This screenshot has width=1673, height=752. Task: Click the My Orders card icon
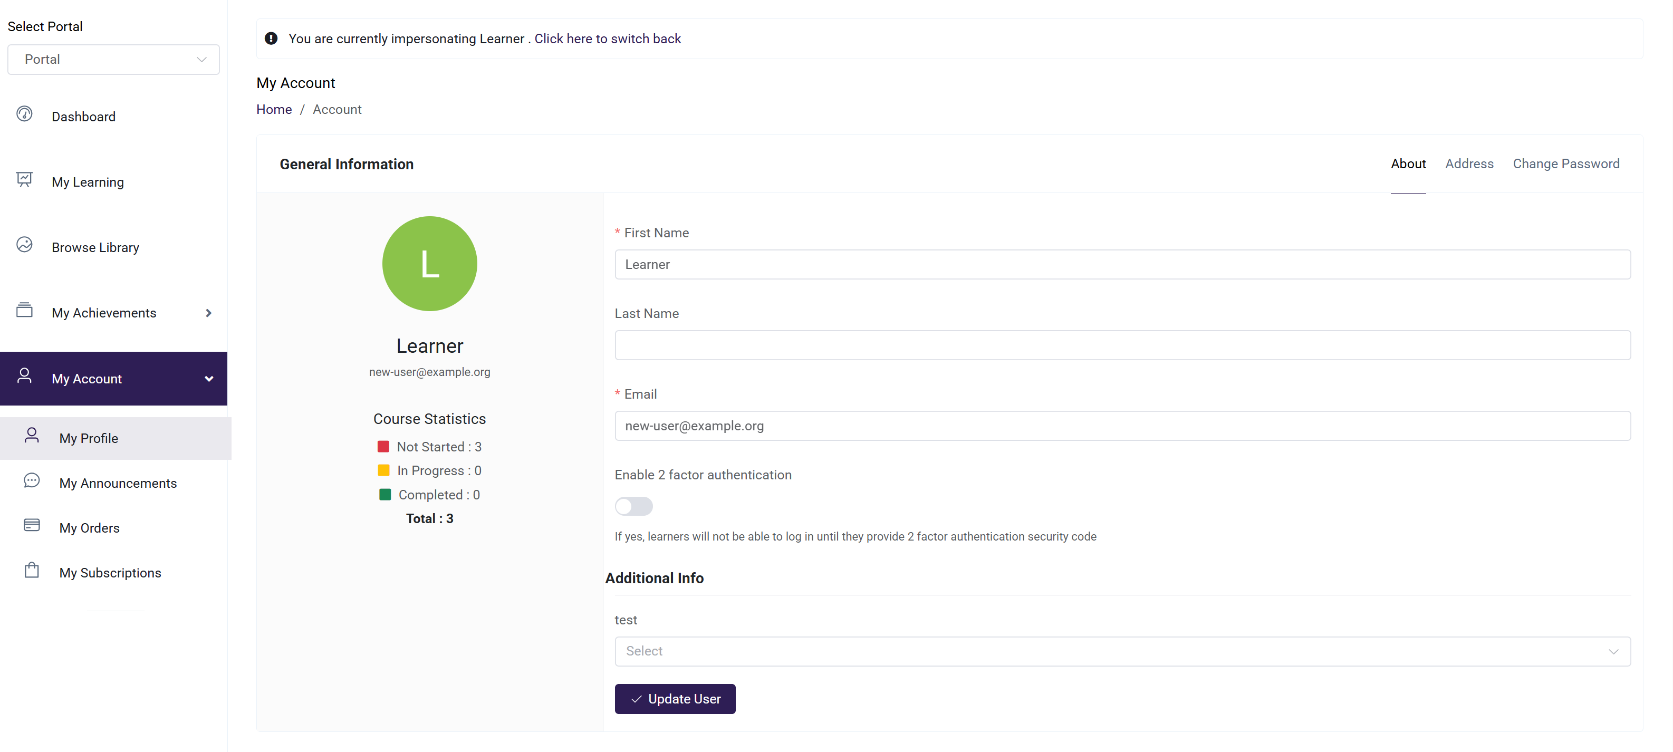(x=31, y=525)
